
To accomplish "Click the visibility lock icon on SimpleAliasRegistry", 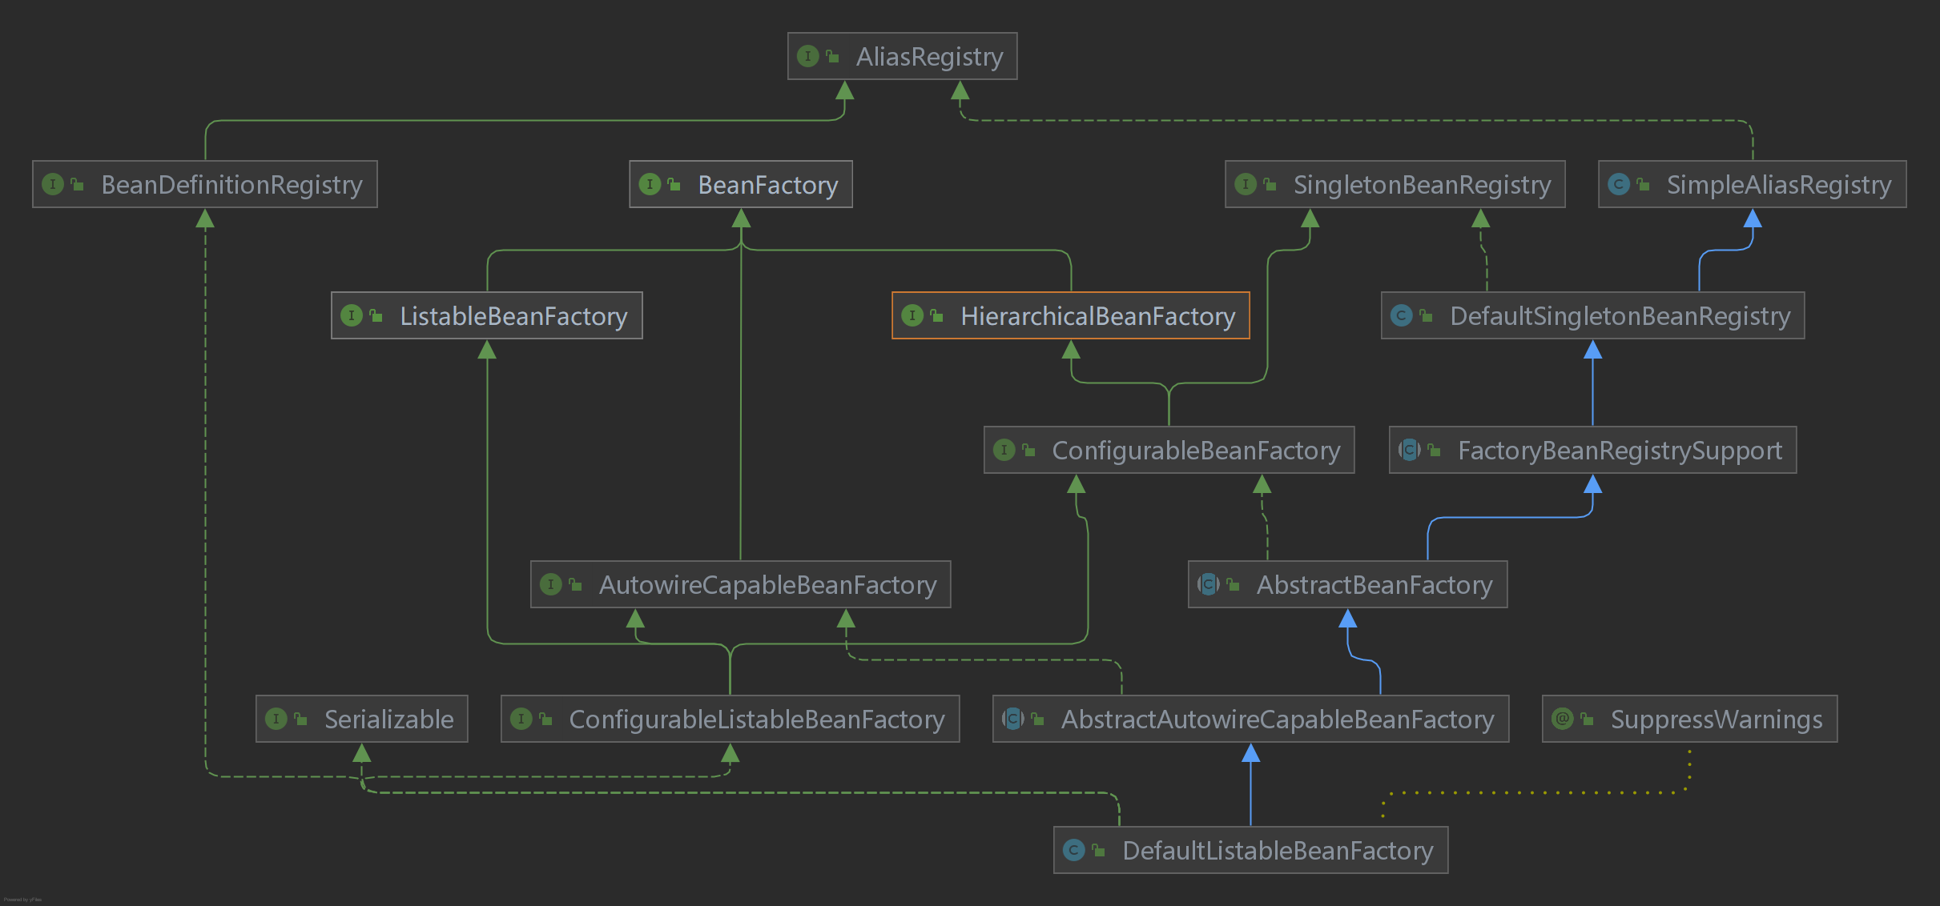I will [1644, 184].
